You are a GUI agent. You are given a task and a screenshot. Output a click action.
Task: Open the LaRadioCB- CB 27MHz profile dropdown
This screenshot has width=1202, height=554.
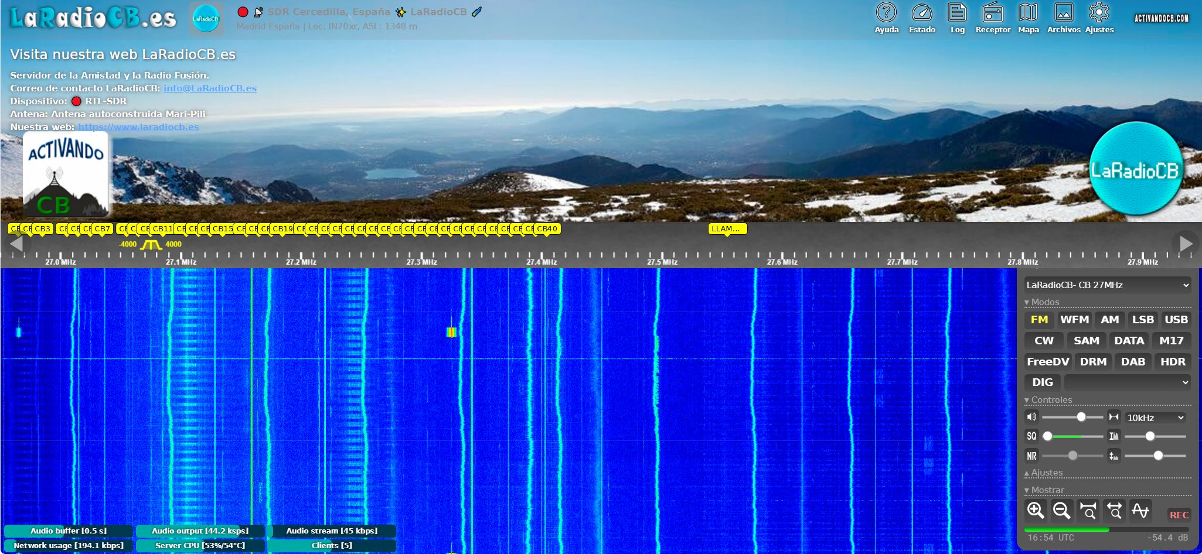click(x=1108, y=285)
